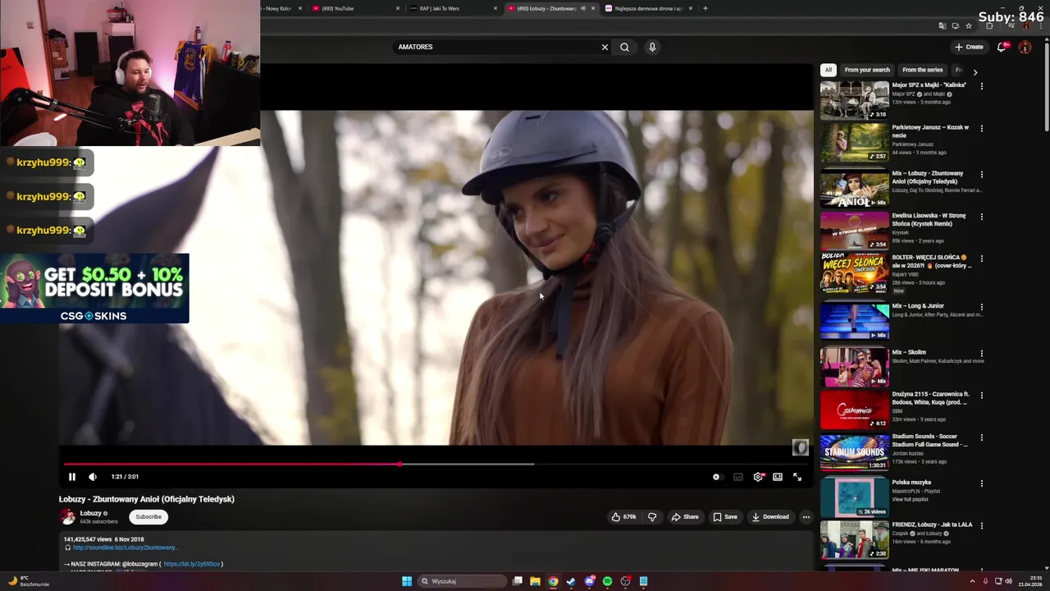Open options for Mix Long & Junior
The image size is (1050, 591).
tap(981, 307)
